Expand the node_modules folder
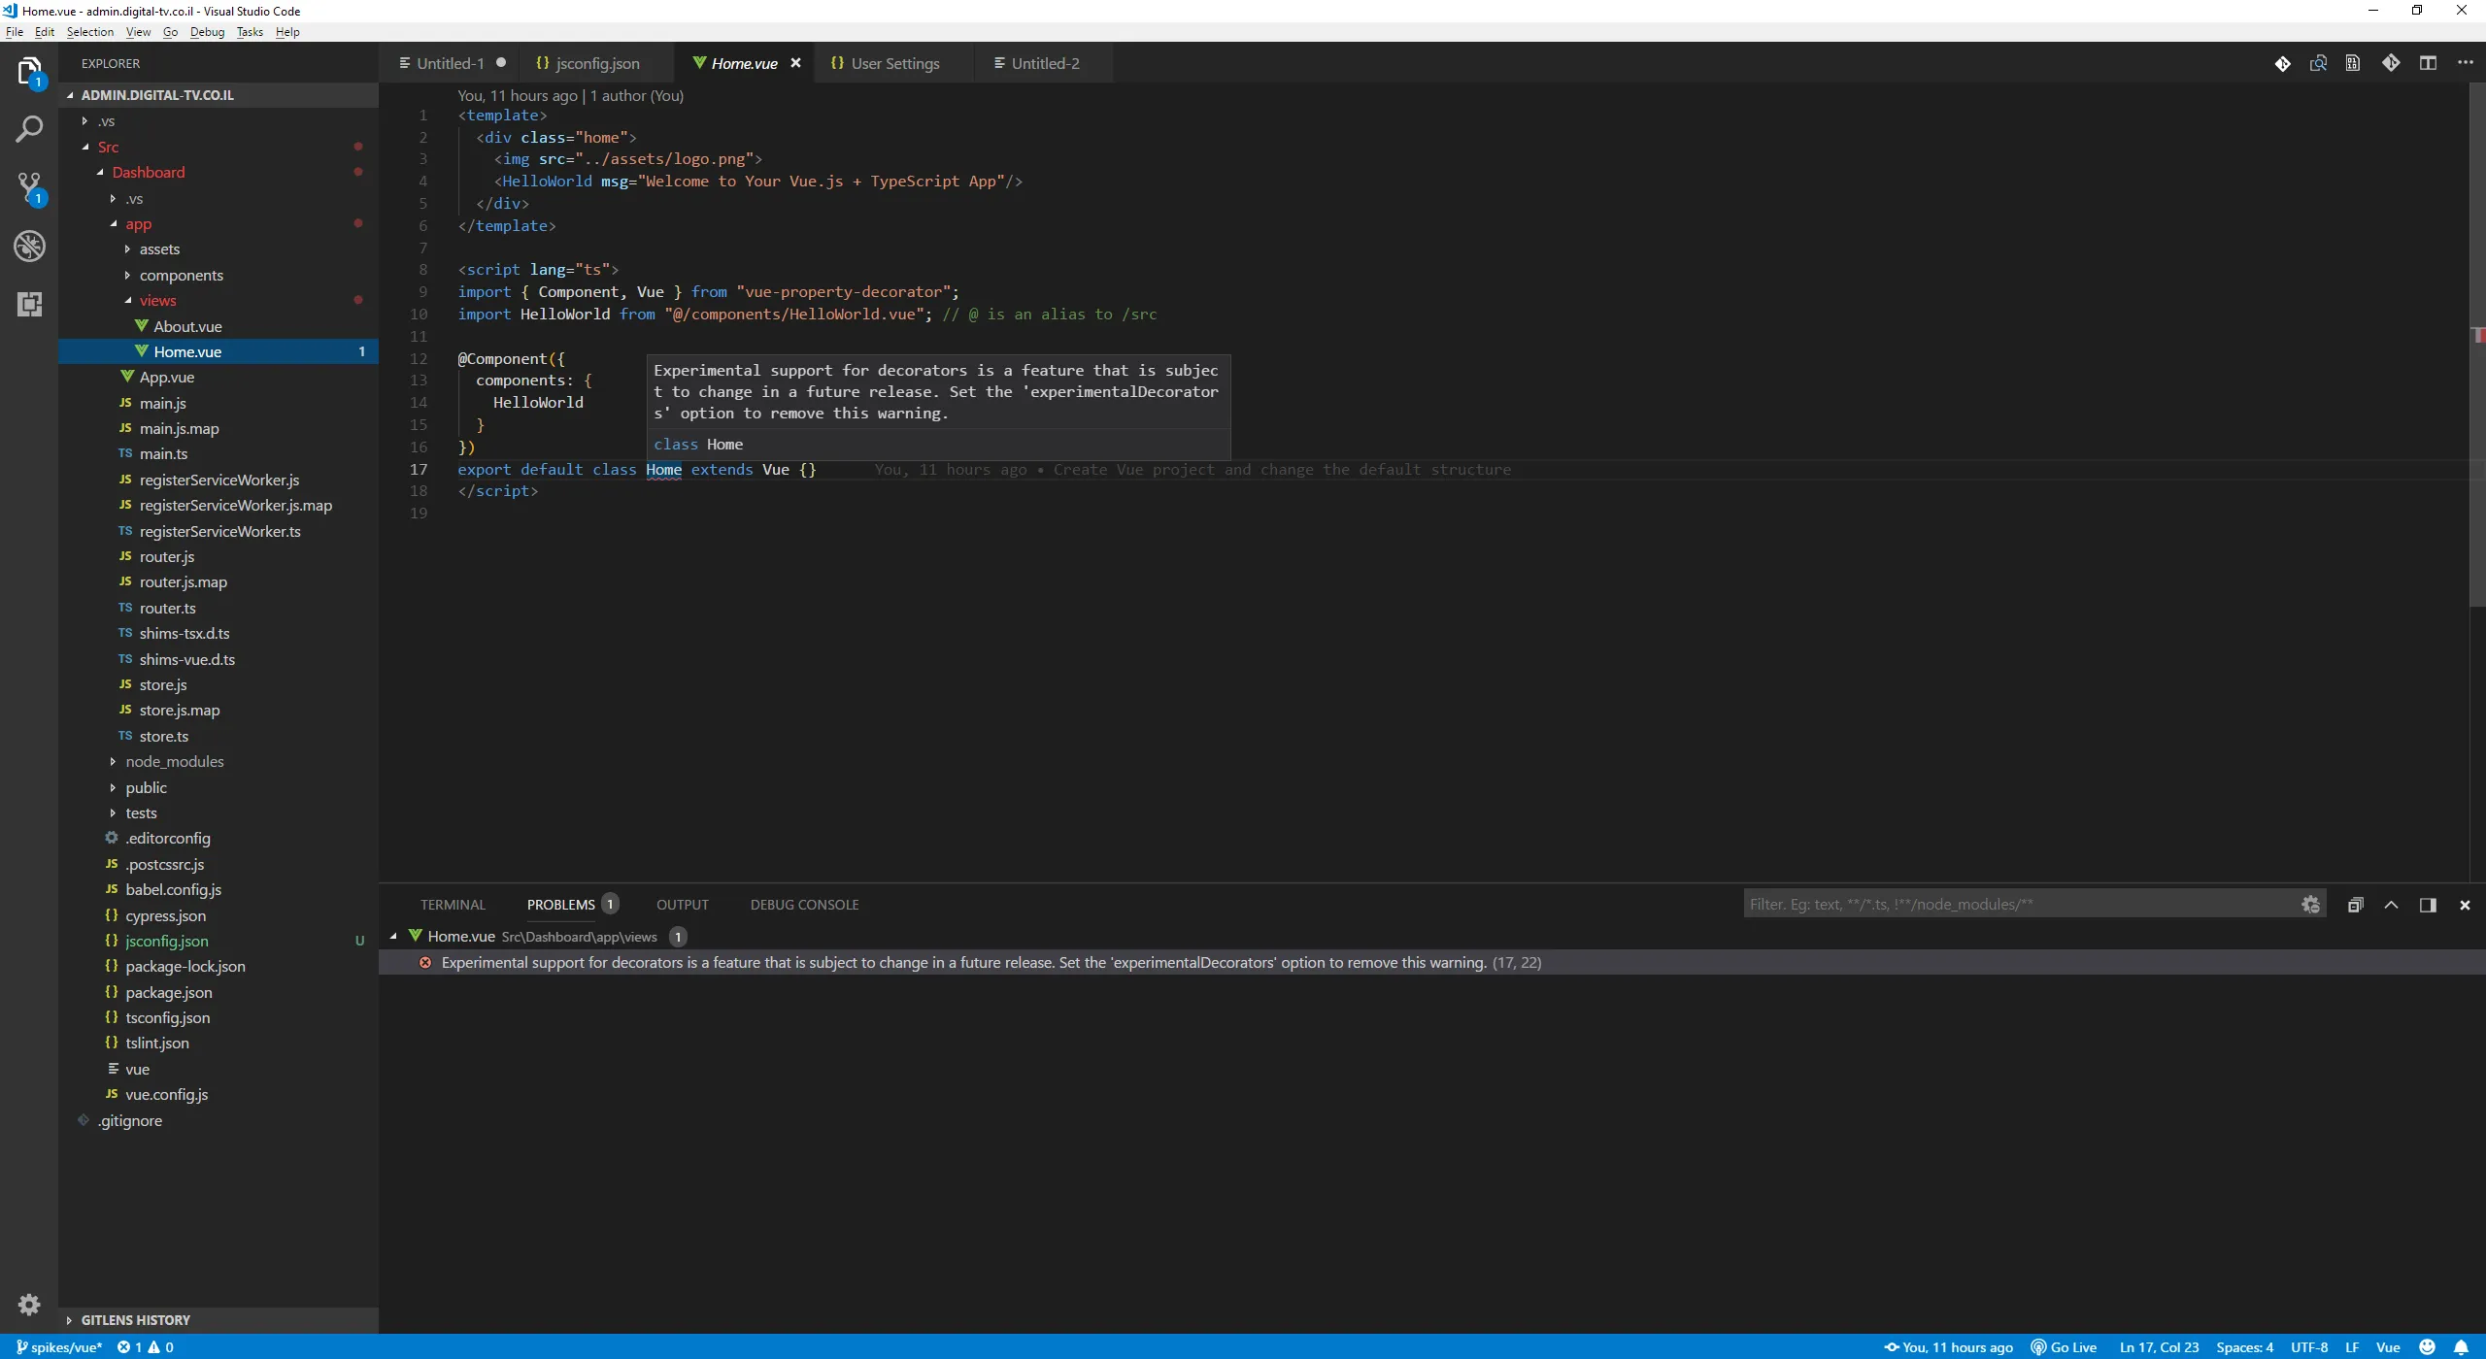This screenshot has height=1359, width=2486. point(174,762)
